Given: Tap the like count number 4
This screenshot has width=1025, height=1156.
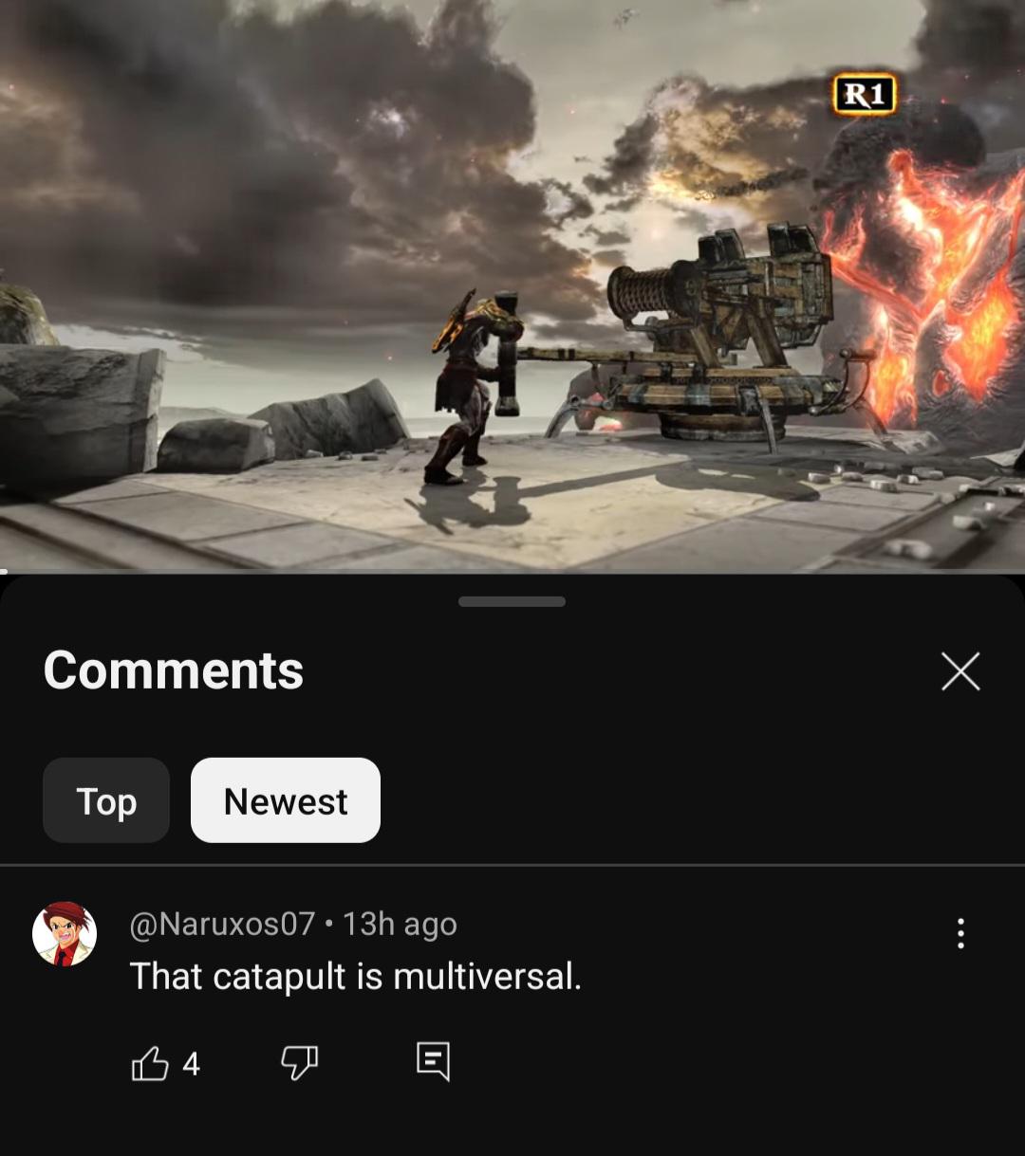Looking at the screenshot, I should pos(191,1065).
